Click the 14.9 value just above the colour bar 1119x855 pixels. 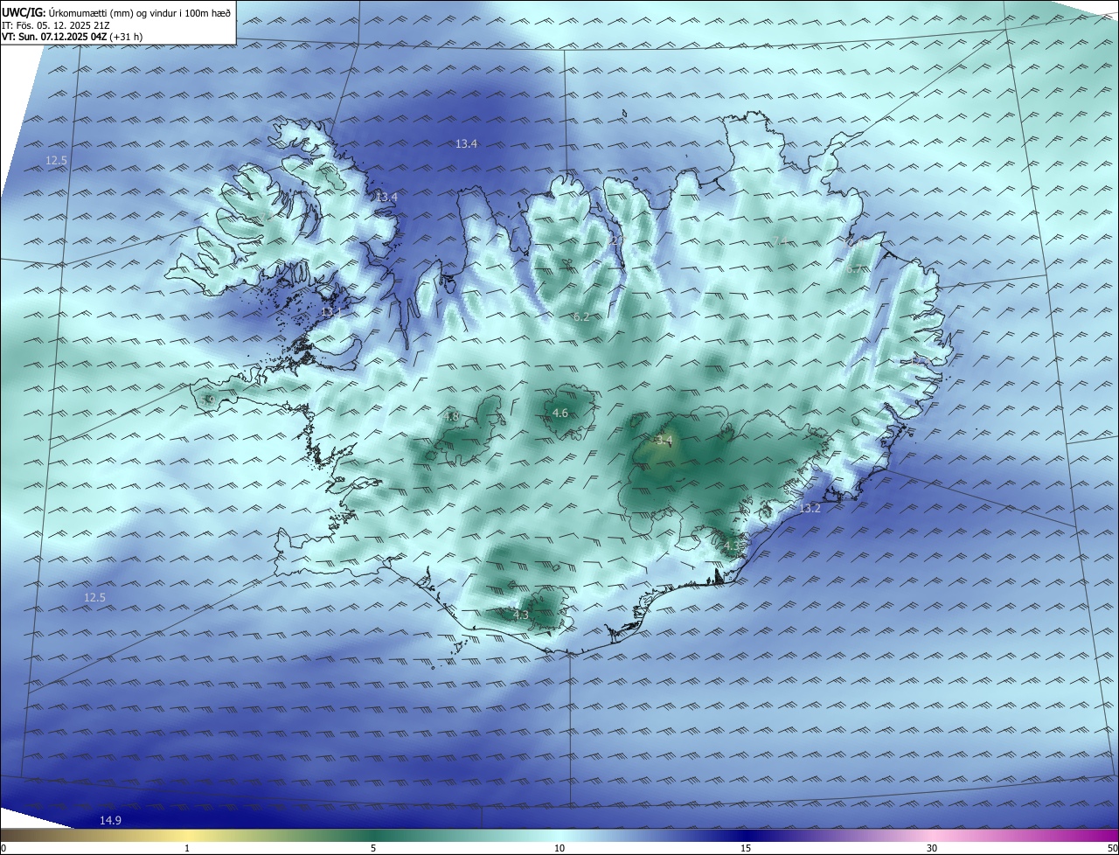[x=110, y=820]
